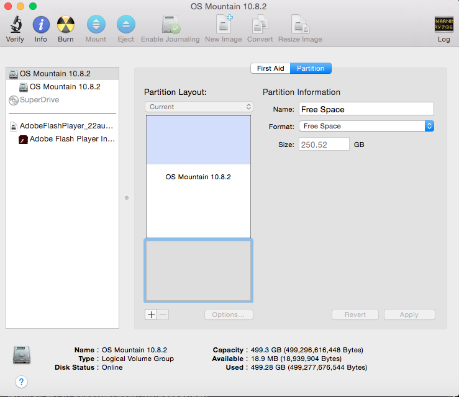The height and width of the screenshot is (397, 459).
Task: Click the Mount toolbar icon
Action: click(96, 24)
